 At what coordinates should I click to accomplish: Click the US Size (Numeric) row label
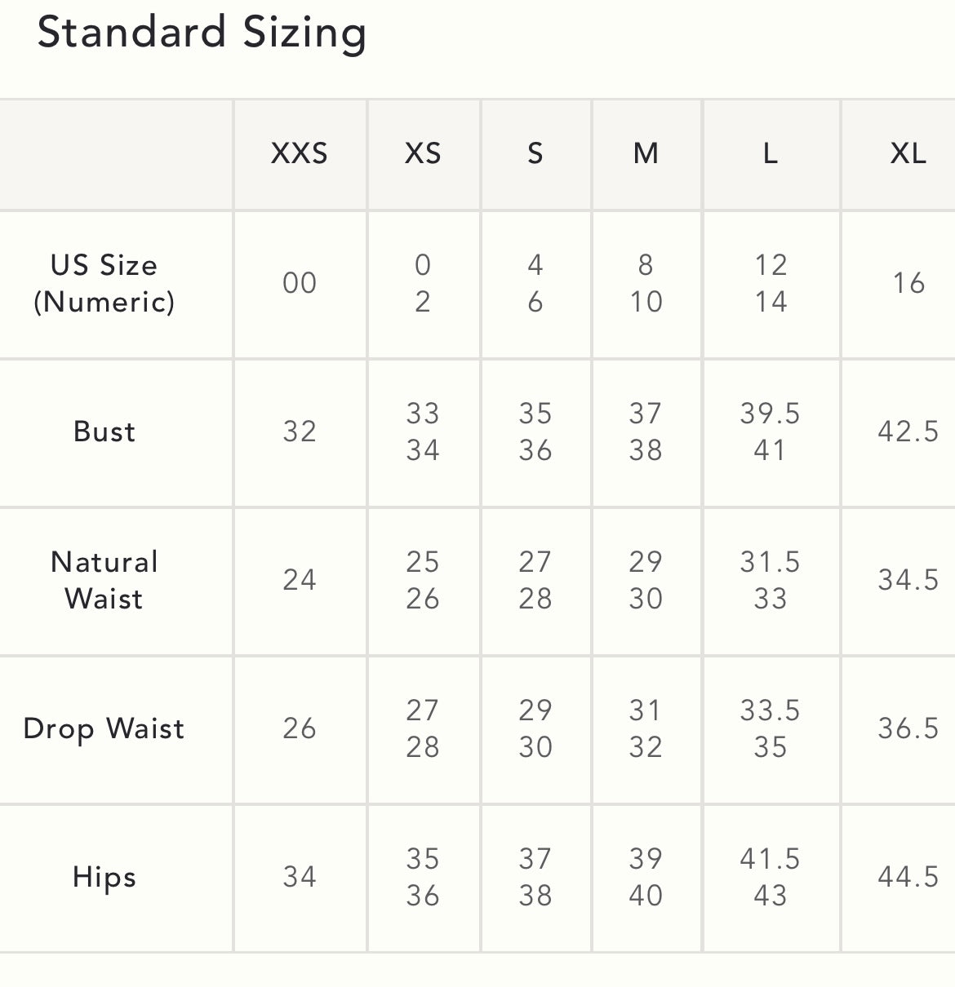(x=104, y=283)
